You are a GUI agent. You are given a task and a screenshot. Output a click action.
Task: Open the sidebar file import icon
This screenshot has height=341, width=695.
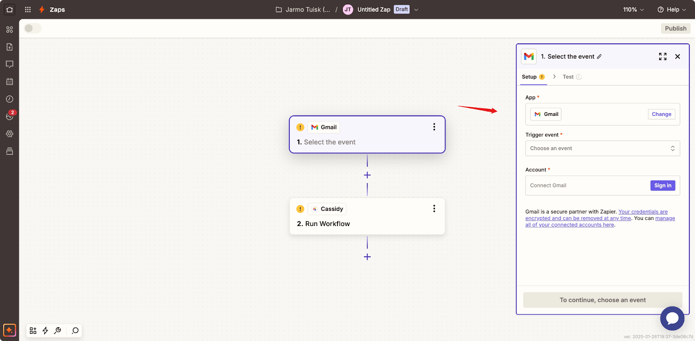pyautogui.click(x=10, y=47)
